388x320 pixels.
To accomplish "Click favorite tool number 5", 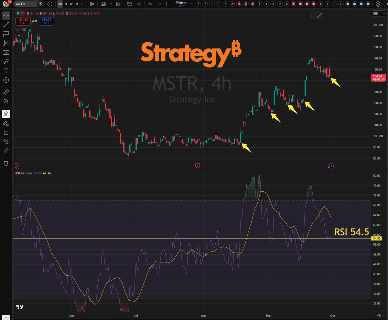I will pyautogui.click(x=273, y=4).
